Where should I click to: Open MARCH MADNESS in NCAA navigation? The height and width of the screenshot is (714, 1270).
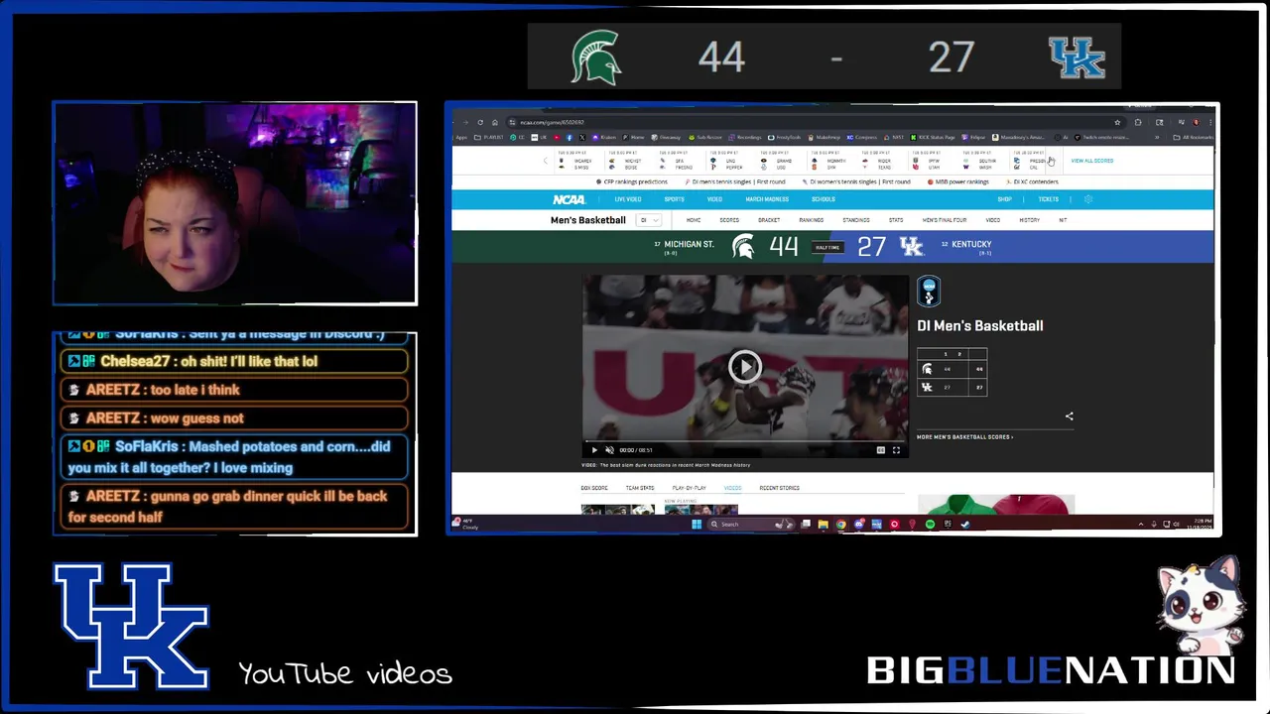[767, 199]
